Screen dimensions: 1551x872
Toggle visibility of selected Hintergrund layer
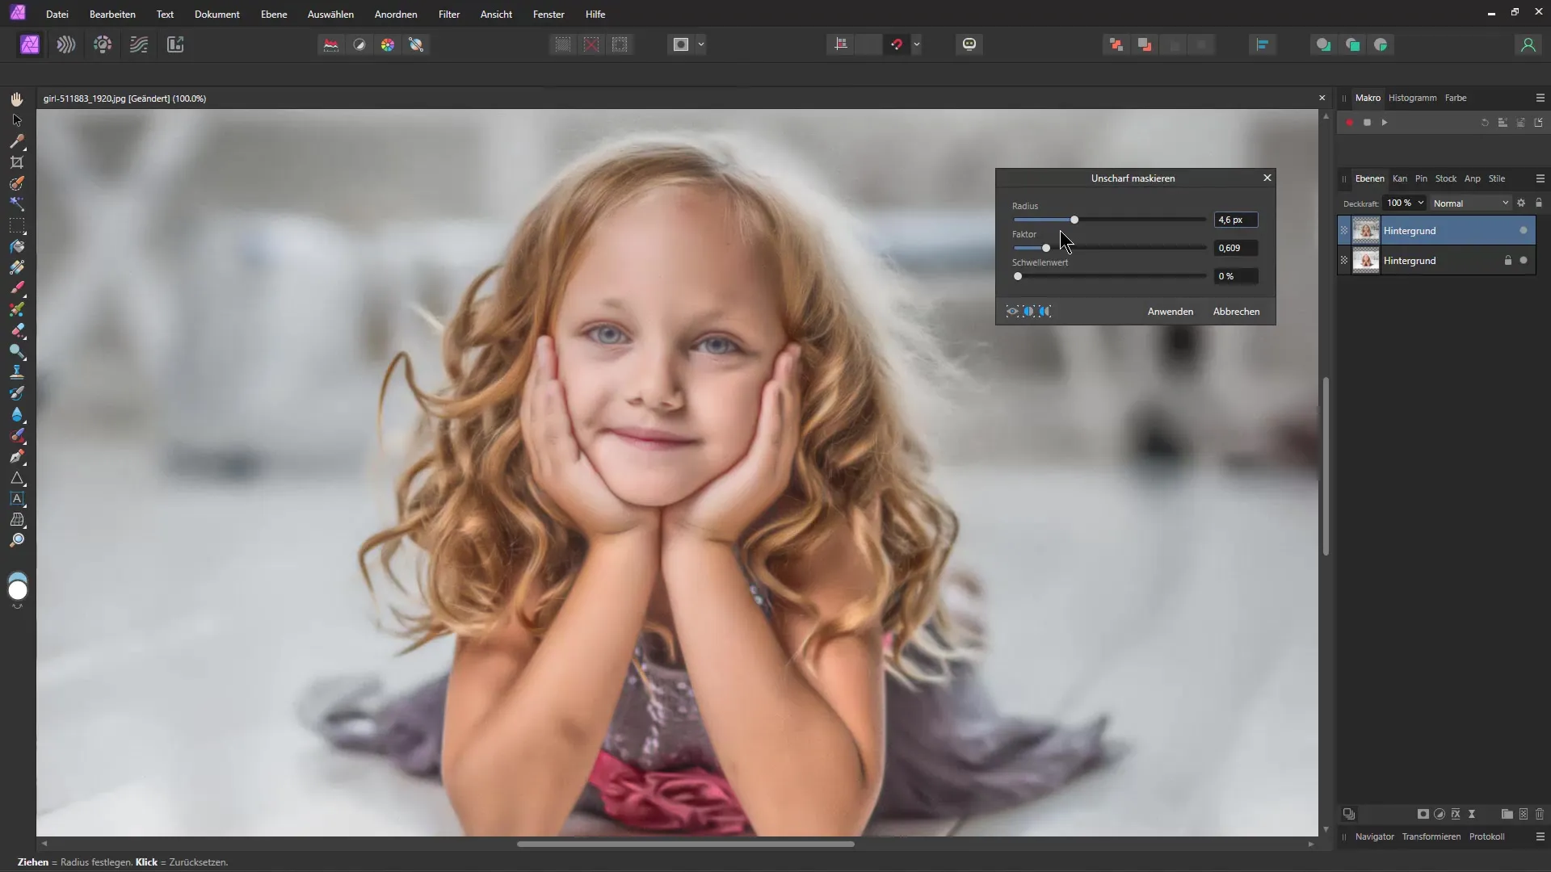(x=1524, y=231)
